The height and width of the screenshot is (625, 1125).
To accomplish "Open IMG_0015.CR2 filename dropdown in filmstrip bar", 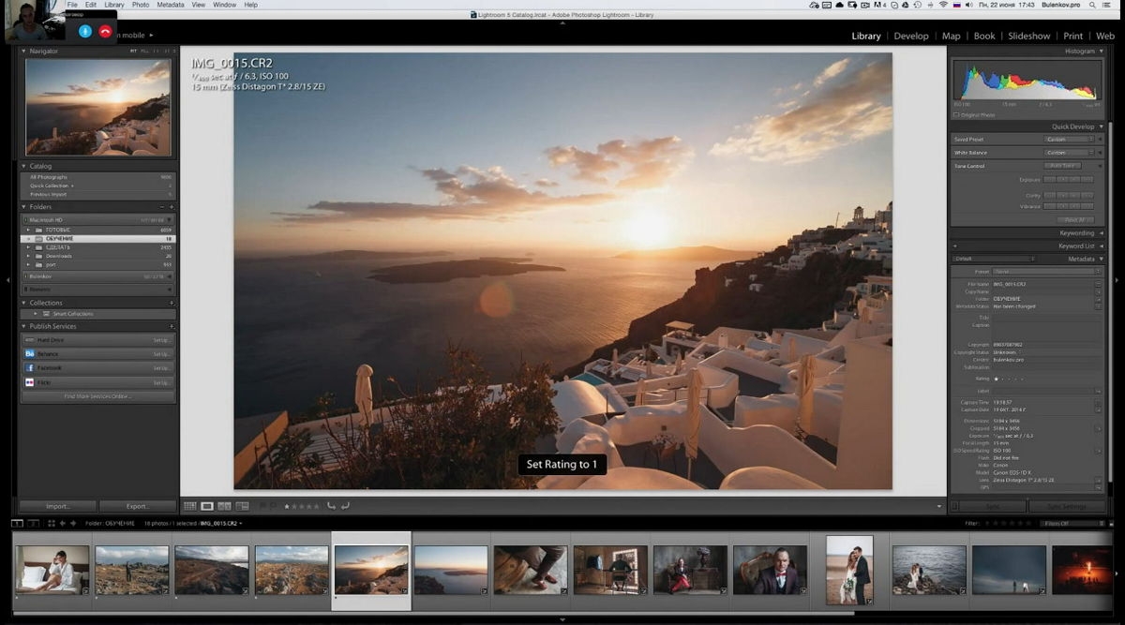I will tap(221, 523).
